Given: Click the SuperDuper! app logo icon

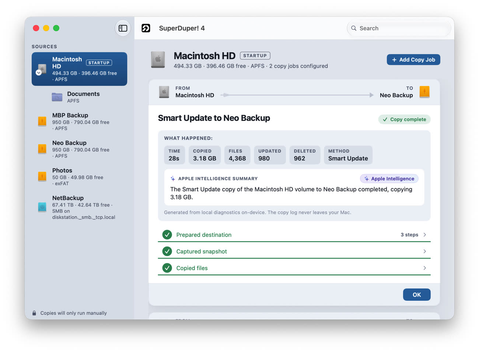Looking at the screenshot, I should 146,28.
